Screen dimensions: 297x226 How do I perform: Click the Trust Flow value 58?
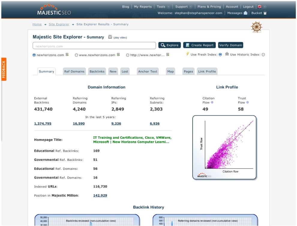tap(241, 109)
